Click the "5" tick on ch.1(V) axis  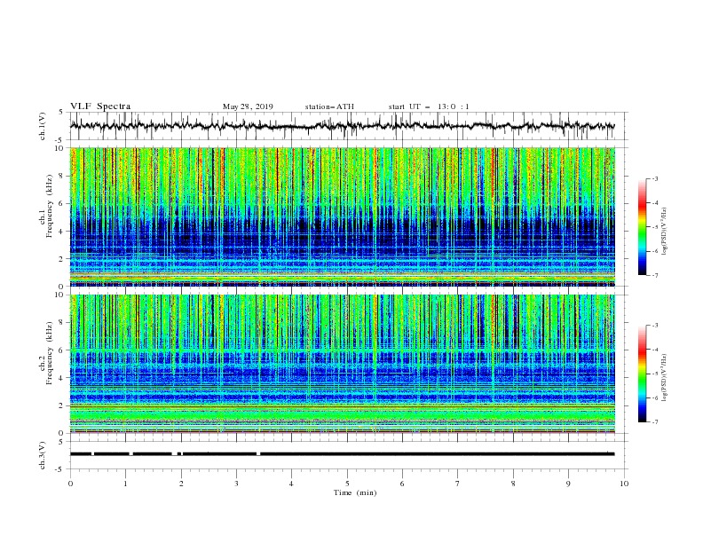coord(62,113)
